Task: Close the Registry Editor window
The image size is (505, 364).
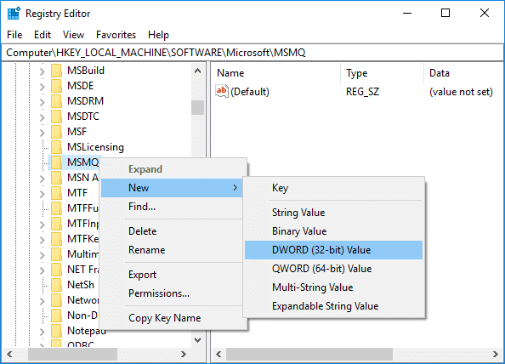Action: [x=485, y=14]
